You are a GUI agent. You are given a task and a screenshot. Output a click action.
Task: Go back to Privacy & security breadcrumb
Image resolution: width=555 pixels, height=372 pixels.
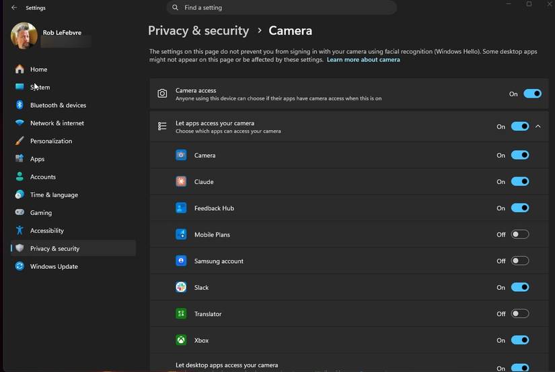tap(198, 30)
